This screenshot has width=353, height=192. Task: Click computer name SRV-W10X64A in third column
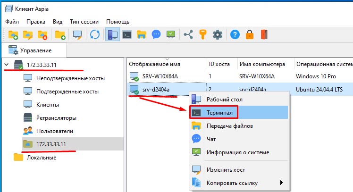[257, 76]
